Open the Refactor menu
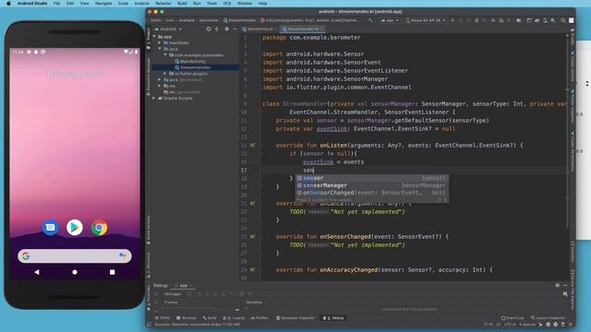The height and width of the screenshot is (332, 591). pyautogui.click(x=163, y=4)
